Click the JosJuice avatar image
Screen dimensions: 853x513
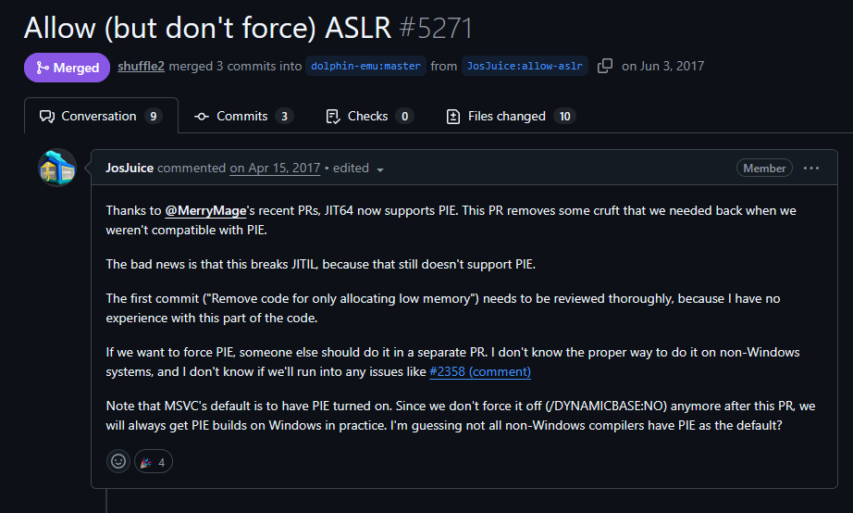click(56, 168)
